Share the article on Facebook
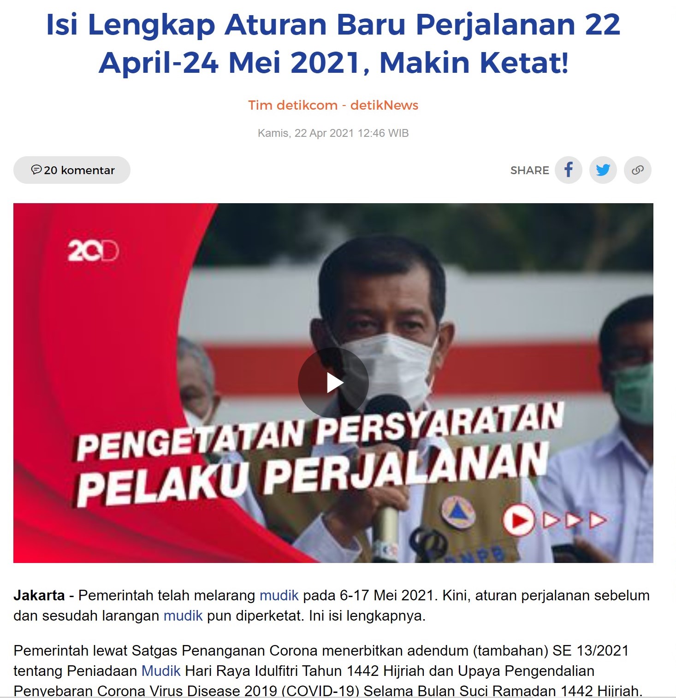This screenshot has width=676, height=698. tap(569, 170)
